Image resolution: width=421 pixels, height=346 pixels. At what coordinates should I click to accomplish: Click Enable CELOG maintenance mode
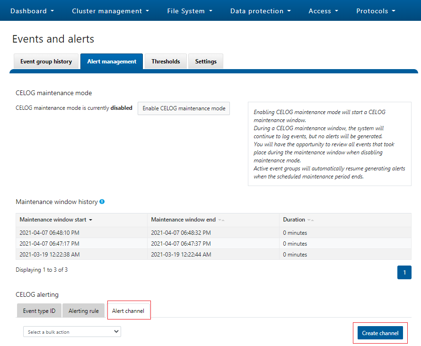(184, 108)
